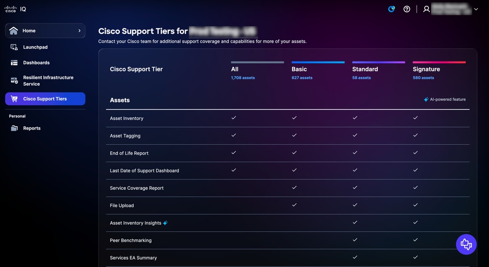This screenshot has height=267, width=489.
Task: Click the End of Life Report label
Action: (x=129, y=153)
